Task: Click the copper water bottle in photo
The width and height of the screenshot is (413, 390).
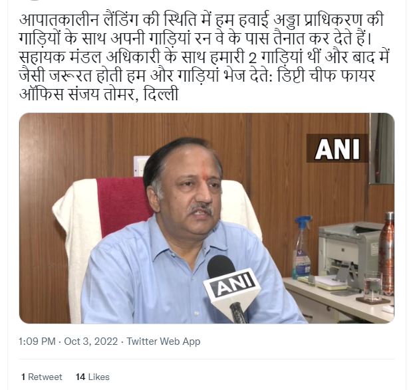Action: (x=386, y=252)
